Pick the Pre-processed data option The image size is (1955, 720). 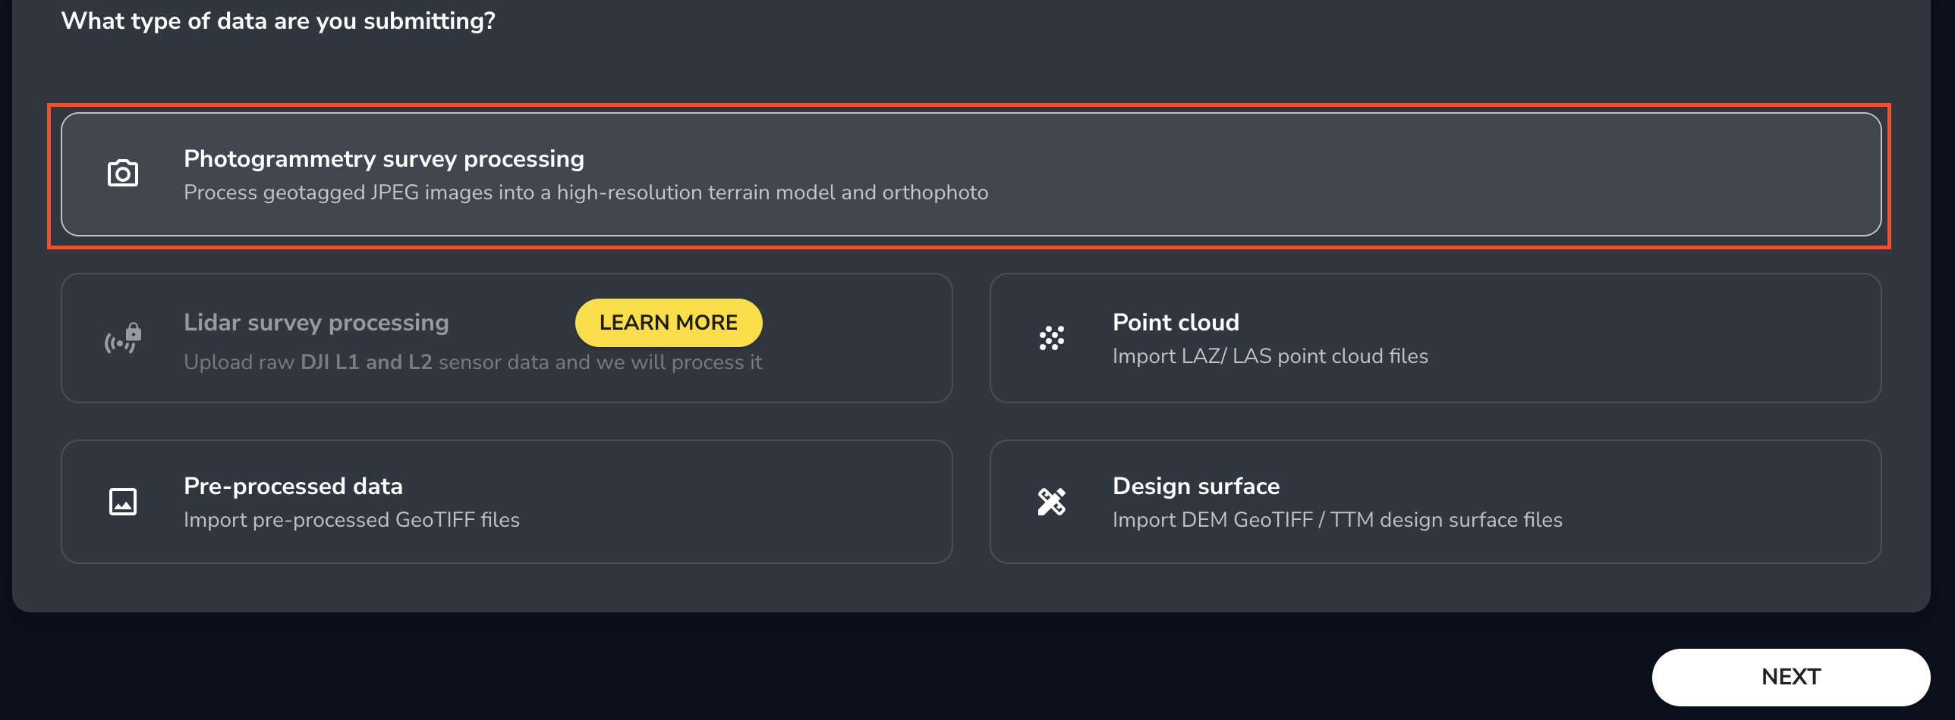(293, 487)
